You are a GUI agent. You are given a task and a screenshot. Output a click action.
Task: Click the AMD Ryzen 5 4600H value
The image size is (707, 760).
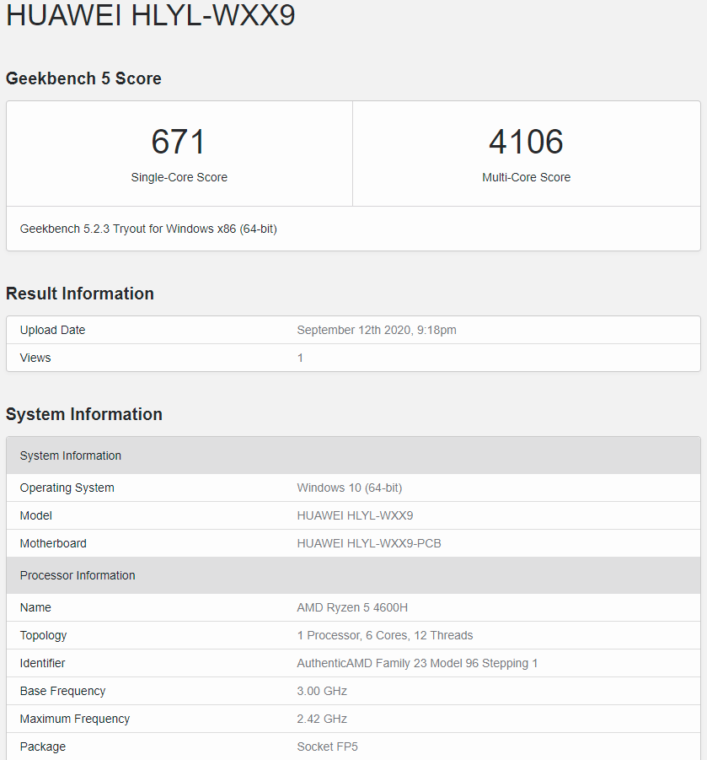(x=352, y=607)
